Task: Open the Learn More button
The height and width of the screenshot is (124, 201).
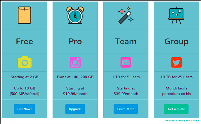Action: [126, 109]
